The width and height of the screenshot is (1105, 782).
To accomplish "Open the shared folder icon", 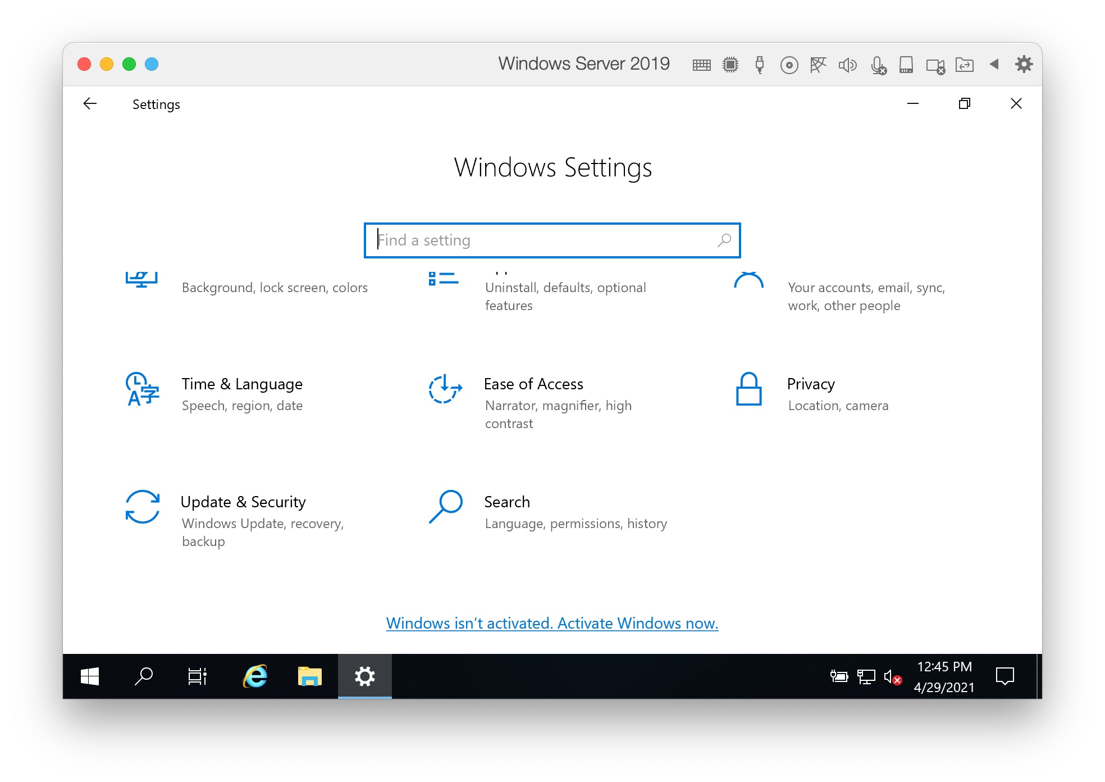I will 964,65.
